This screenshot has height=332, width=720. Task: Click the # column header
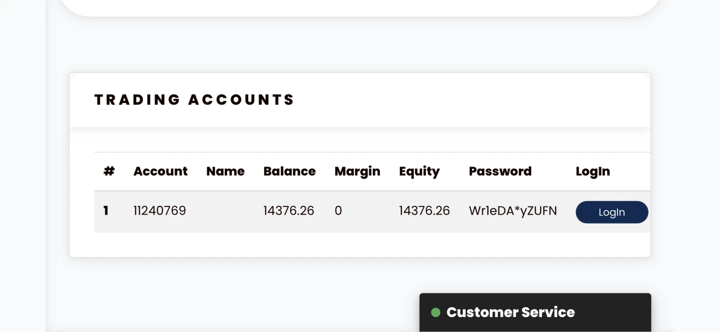pos(109,172)
